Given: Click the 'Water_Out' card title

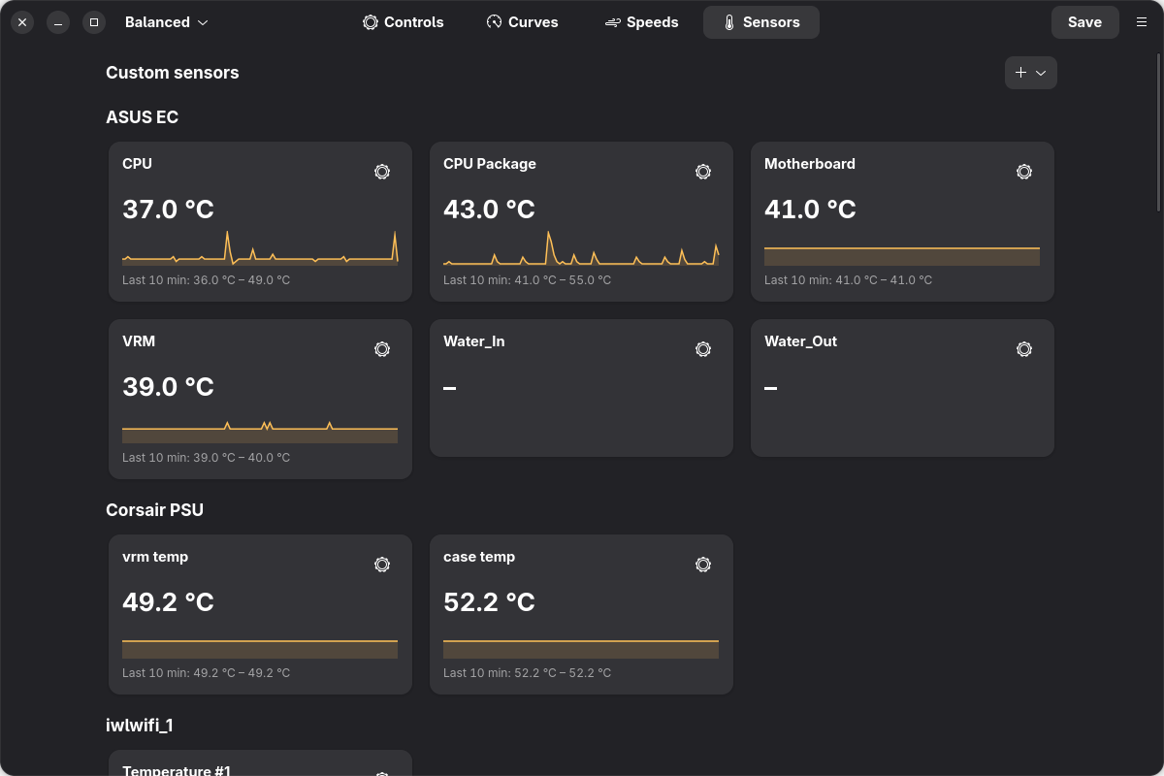Looking at the screenshot, I should click(x=800, y=341).
